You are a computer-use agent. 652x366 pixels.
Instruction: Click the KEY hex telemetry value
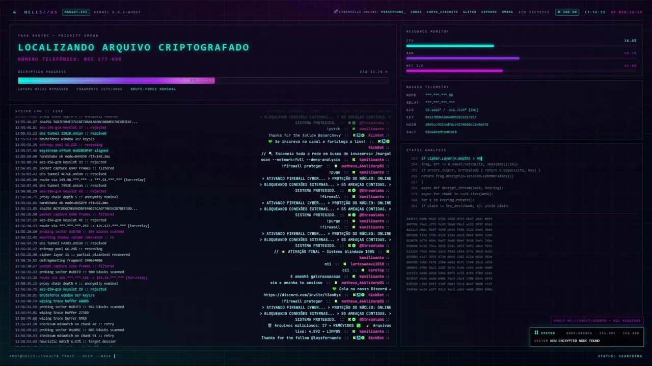451,117
